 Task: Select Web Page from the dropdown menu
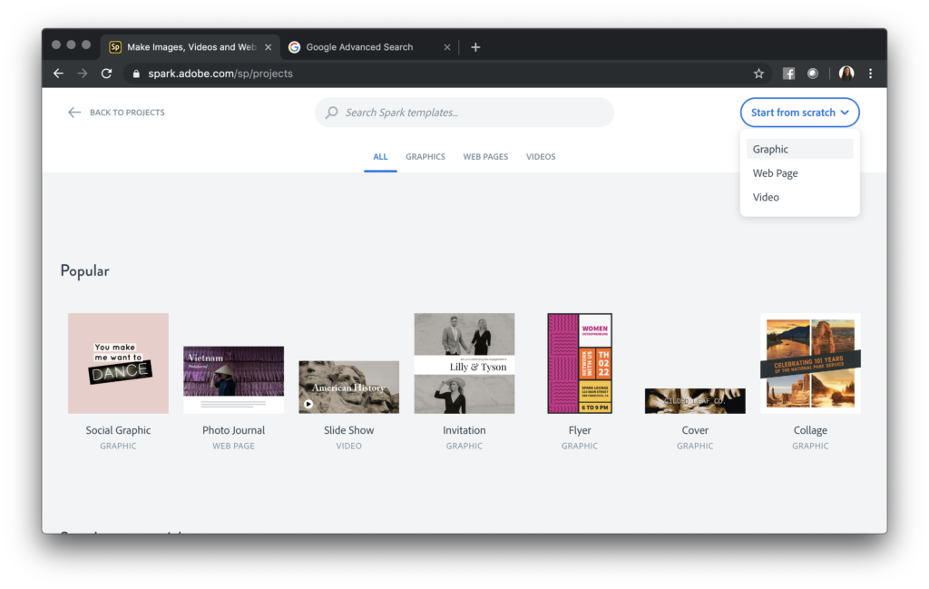[x=776, y=172]
